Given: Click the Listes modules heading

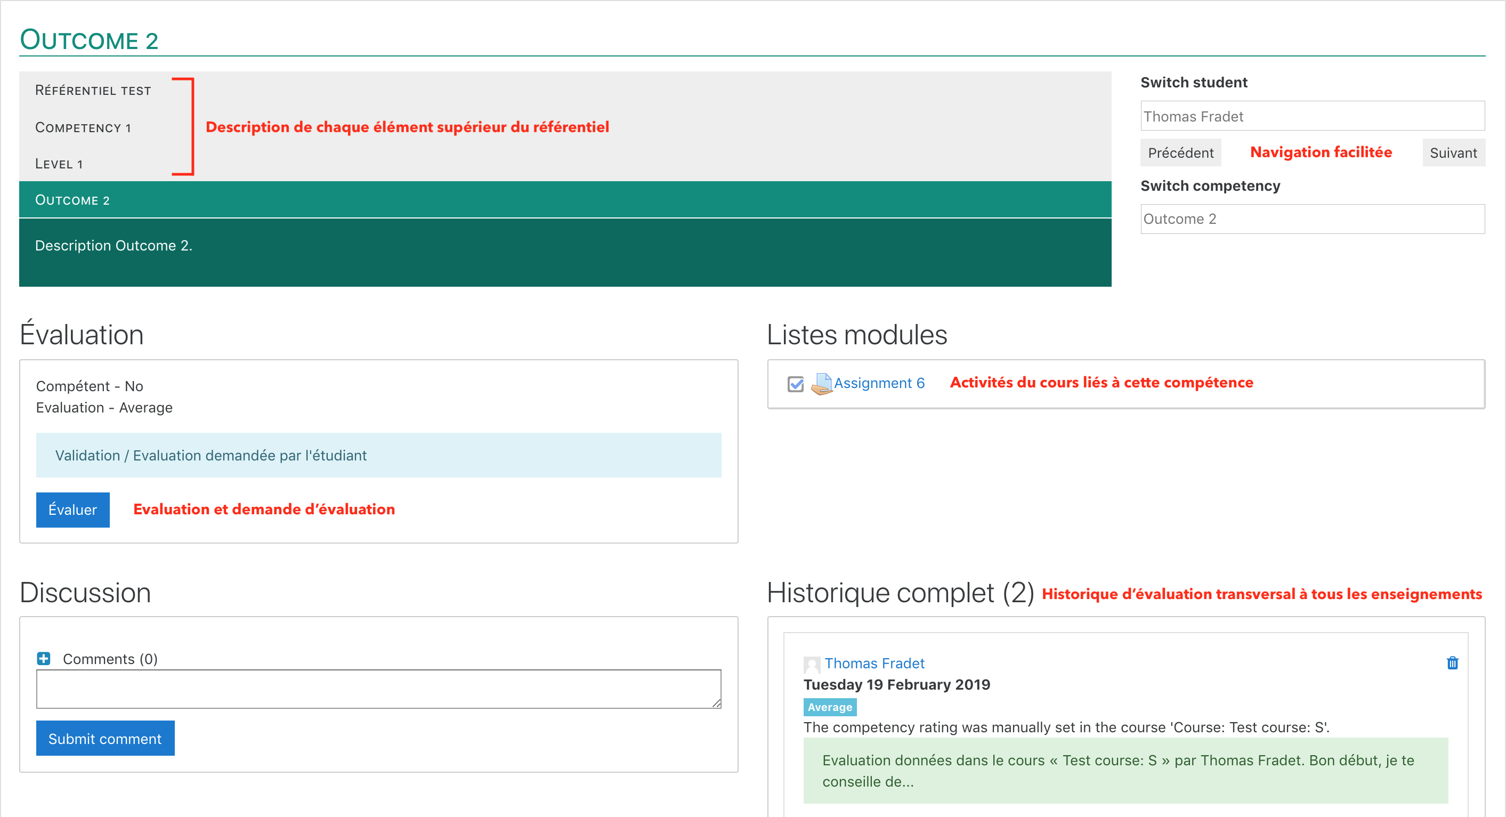Looking at the screenshot, I should 857,335.
